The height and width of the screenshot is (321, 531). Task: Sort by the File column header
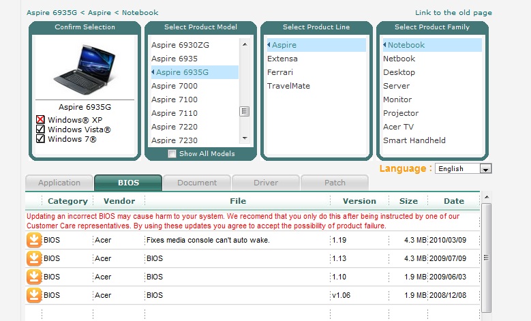(238, 201)
